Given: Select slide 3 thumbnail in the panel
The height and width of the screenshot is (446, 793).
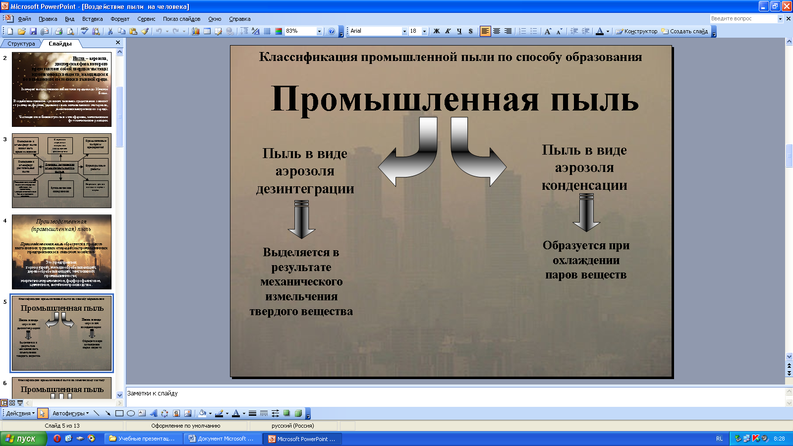Looking at the screenshot, I should point(61,170).
